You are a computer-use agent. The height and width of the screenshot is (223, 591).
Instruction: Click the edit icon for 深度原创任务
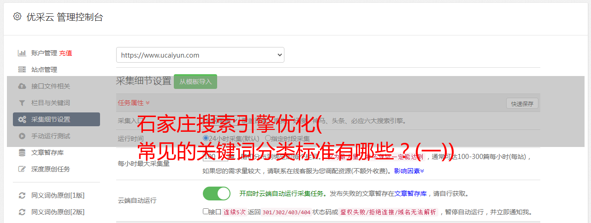22,169
